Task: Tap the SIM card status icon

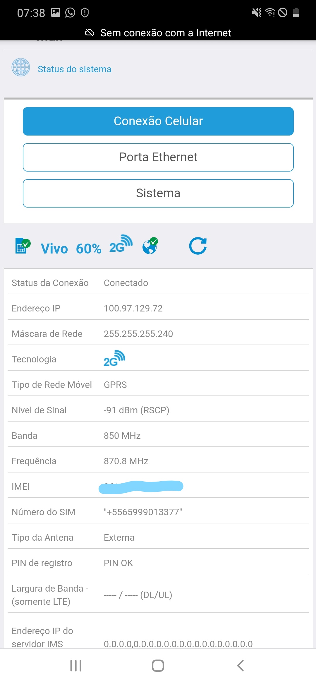Action: tap(23, 246)
